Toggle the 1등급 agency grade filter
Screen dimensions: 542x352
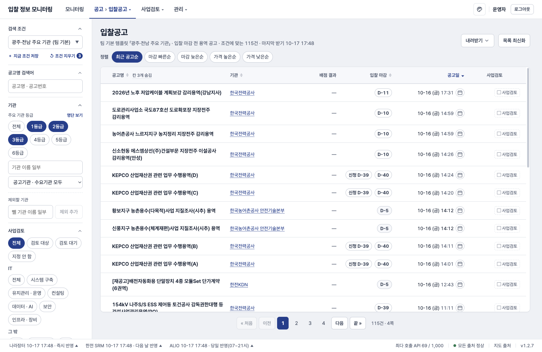click(x=37, y=127)
